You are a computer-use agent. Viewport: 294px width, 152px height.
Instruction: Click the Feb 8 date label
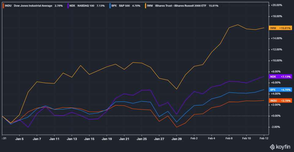[x=229, y=139]
